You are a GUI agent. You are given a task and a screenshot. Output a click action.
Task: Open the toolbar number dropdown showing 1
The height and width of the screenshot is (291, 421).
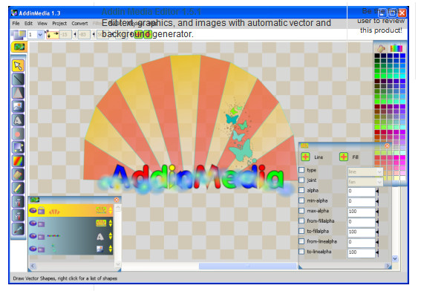click(x=36, y=35)
